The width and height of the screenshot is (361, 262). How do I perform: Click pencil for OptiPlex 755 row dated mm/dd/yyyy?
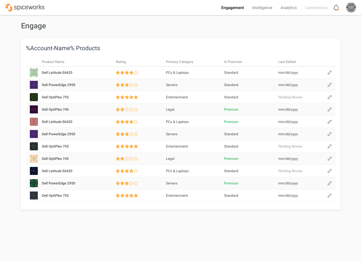[330, 195]
